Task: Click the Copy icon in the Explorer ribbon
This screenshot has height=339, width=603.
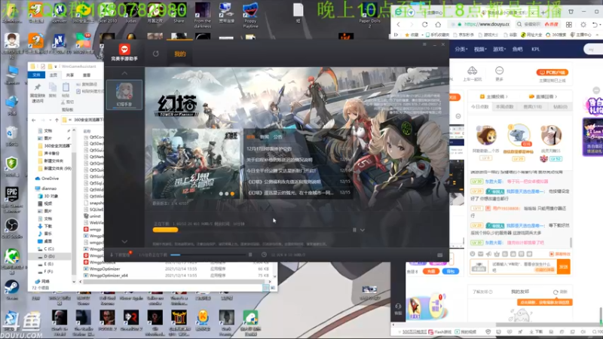Action: point(53,87)
